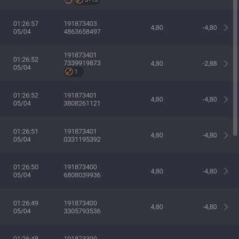Click the vertical scrollbar thumb
This screenshot has width=239, height=239.
point(235,68)
